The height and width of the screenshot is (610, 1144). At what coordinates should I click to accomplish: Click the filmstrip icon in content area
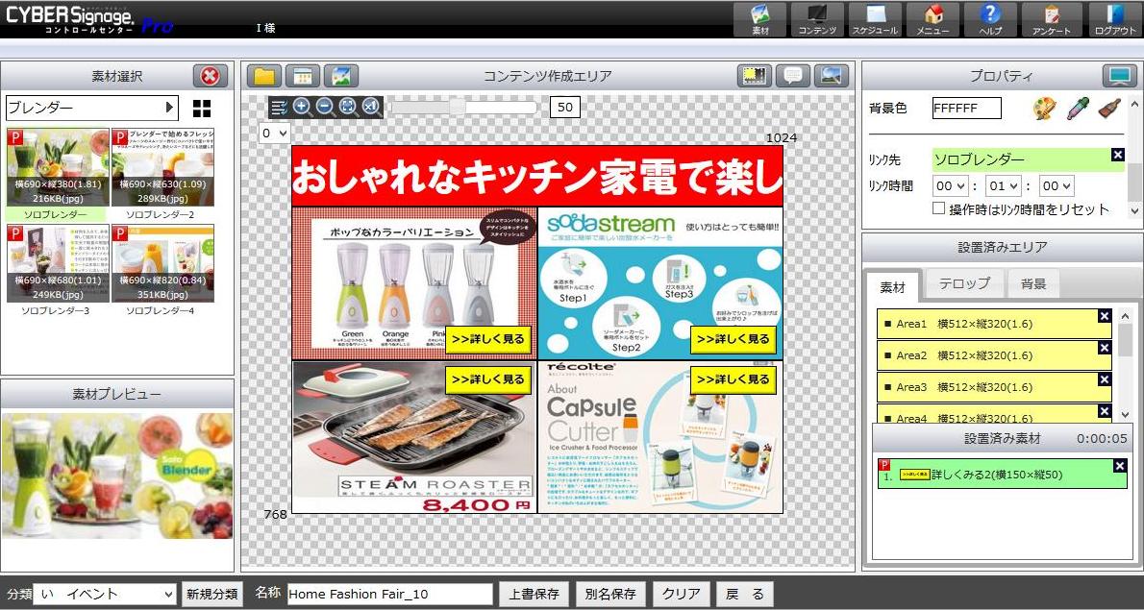[755, 76]
